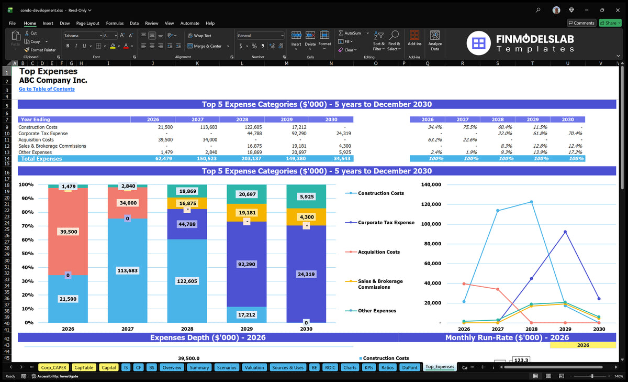Apply the Percent Style format

(x=254, y=46)
